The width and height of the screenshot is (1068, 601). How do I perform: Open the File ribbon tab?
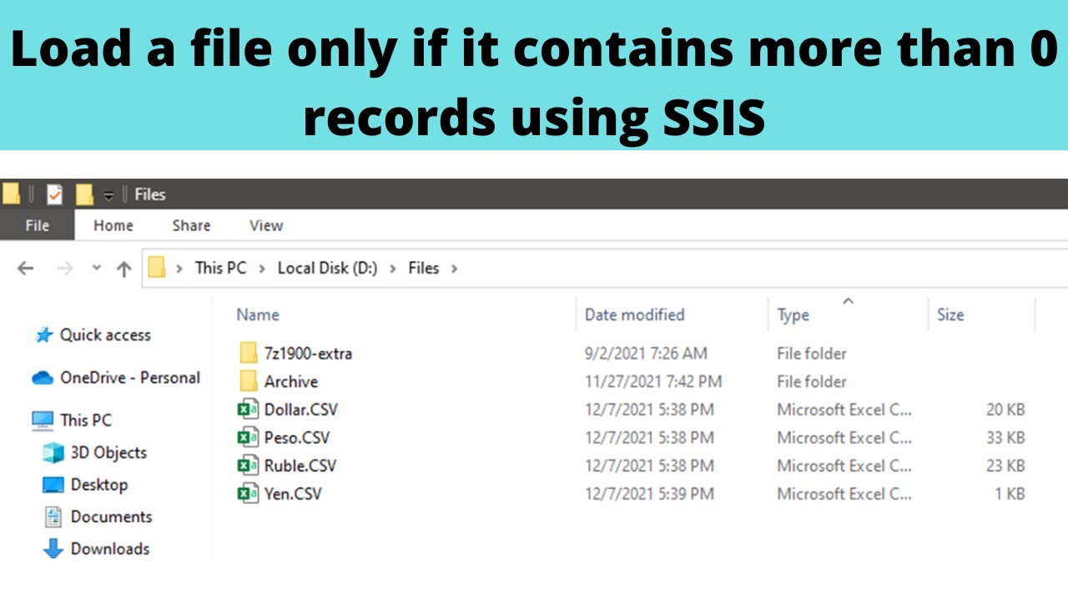click(x=37, y=225)
